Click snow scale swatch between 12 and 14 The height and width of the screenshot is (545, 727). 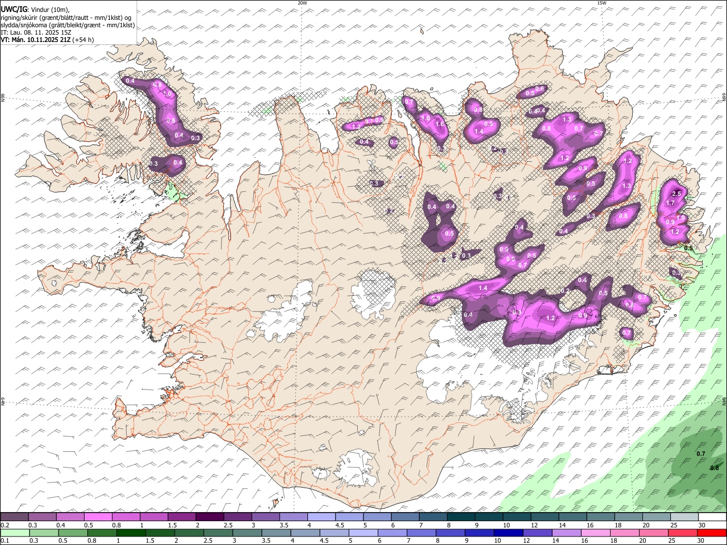point(544,517)
